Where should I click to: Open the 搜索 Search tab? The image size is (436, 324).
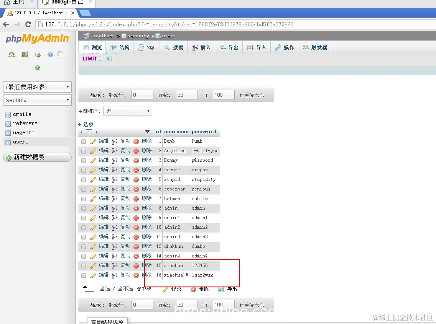click(174, 47)
